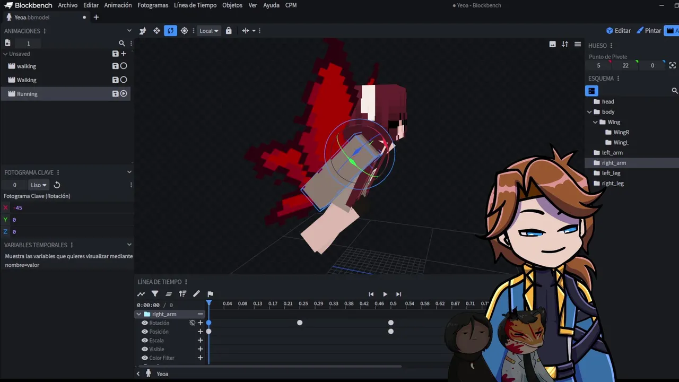Collapse the Variables Temporales panel chevron
The image size is (679, 382).
(129, 245)
